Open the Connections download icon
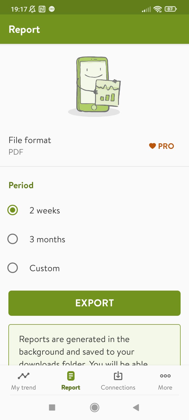 [x=118, y=376]
